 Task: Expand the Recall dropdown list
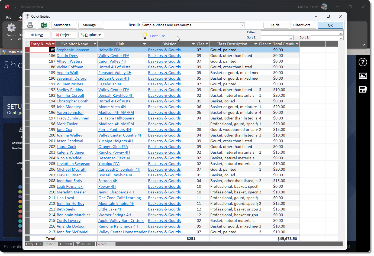coord(242,25)
